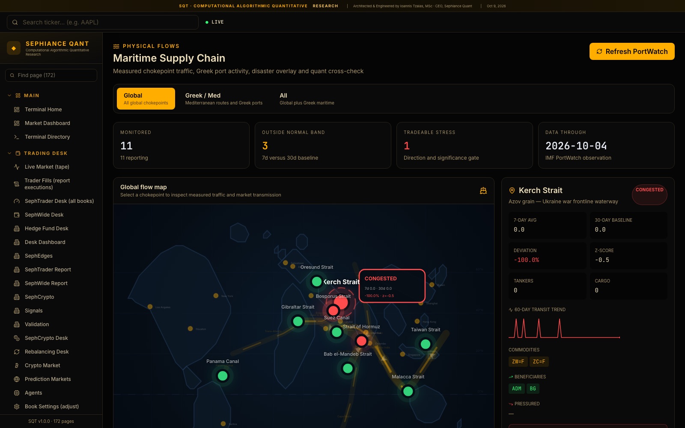Click the ZW=F commodity tag
Image resolution: width=685 pixels, height=428 pixels.
click(518, 362)
